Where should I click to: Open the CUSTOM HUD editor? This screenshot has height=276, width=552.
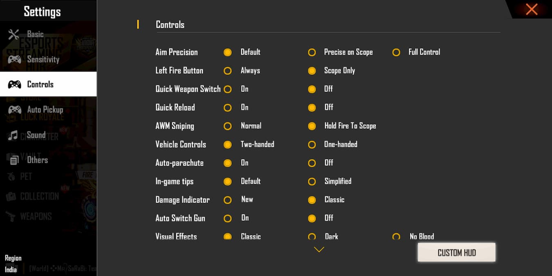click(456, 252)
